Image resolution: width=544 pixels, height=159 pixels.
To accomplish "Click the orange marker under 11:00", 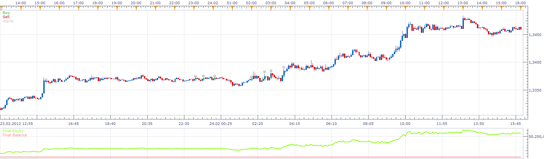I will click(x=425, y=8).
